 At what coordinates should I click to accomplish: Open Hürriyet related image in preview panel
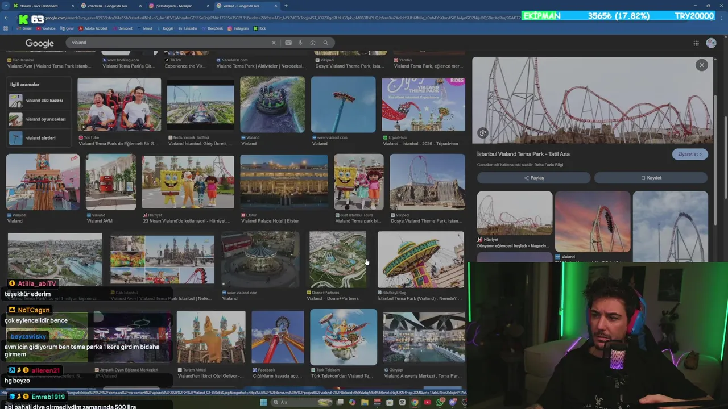click(x=515, y=214)
